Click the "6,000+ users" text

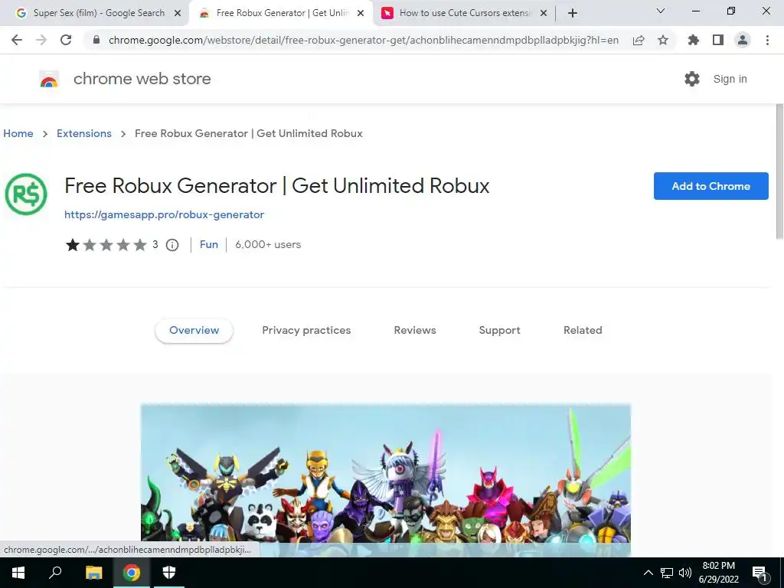pyautogui.click(x=268, y=244)
